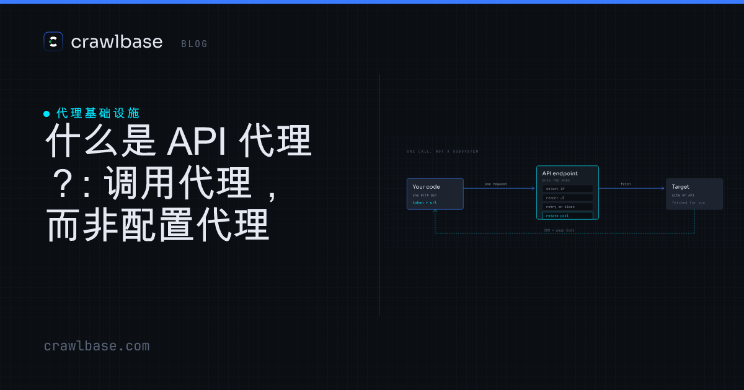This screenshot has width=744, height=390.
Task: Click the headline line 而非配置代理
Action: (x=157, y=226)
